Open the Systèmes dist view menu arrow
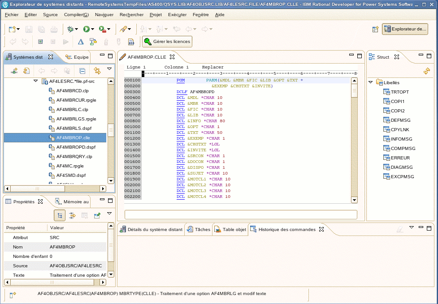Image resolution: width=438 pixels, height=304 pixels. coord(109,69)
